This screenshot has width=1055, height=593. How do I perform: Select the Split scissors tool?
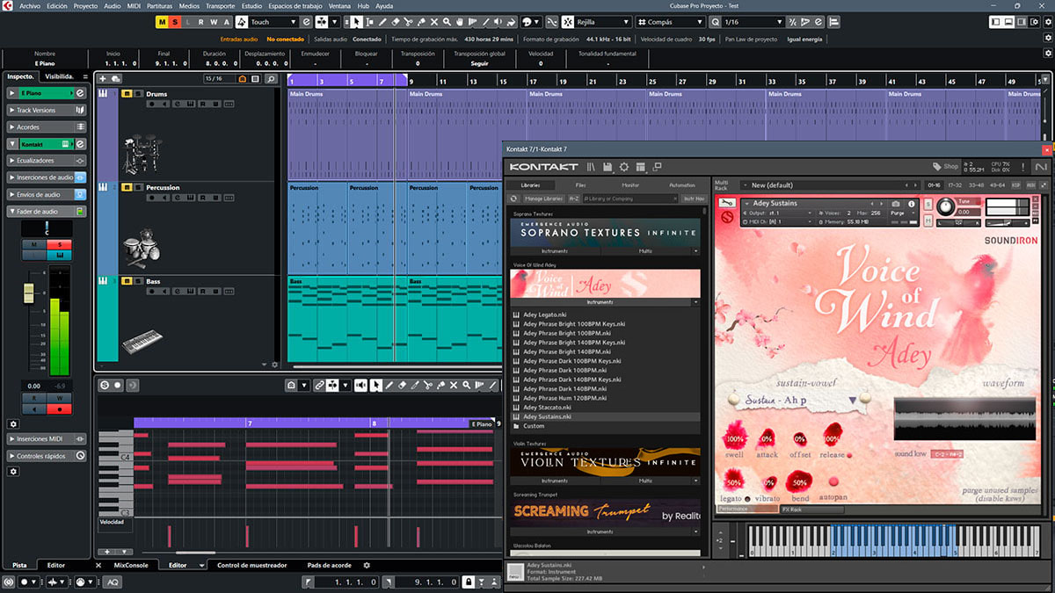(409, 21)
